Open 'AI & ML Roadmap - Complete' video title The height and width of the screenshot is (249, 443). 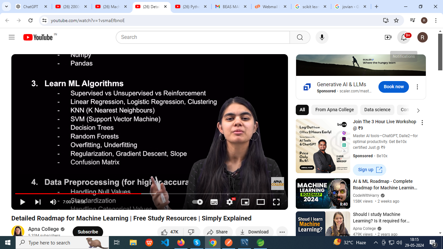tap(385, 184)
